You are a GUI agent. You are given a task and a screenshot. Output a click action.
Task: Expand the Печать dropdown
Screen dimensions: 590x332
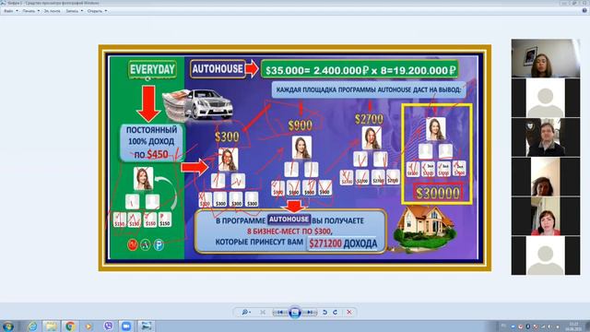30,11
